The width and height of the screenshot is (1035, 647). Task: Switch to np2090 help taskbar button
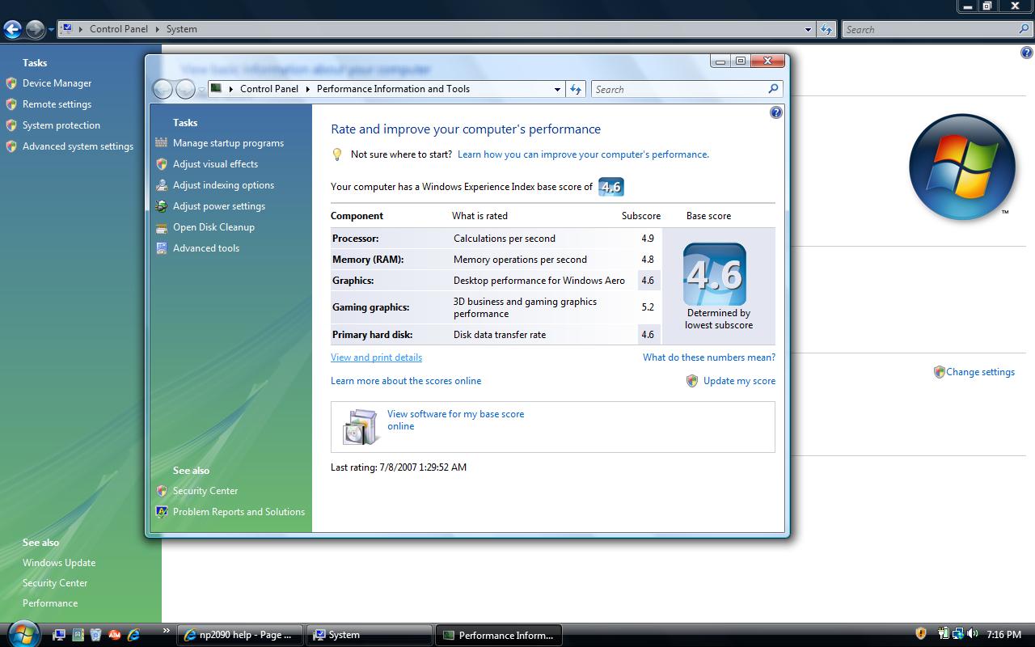240,635
